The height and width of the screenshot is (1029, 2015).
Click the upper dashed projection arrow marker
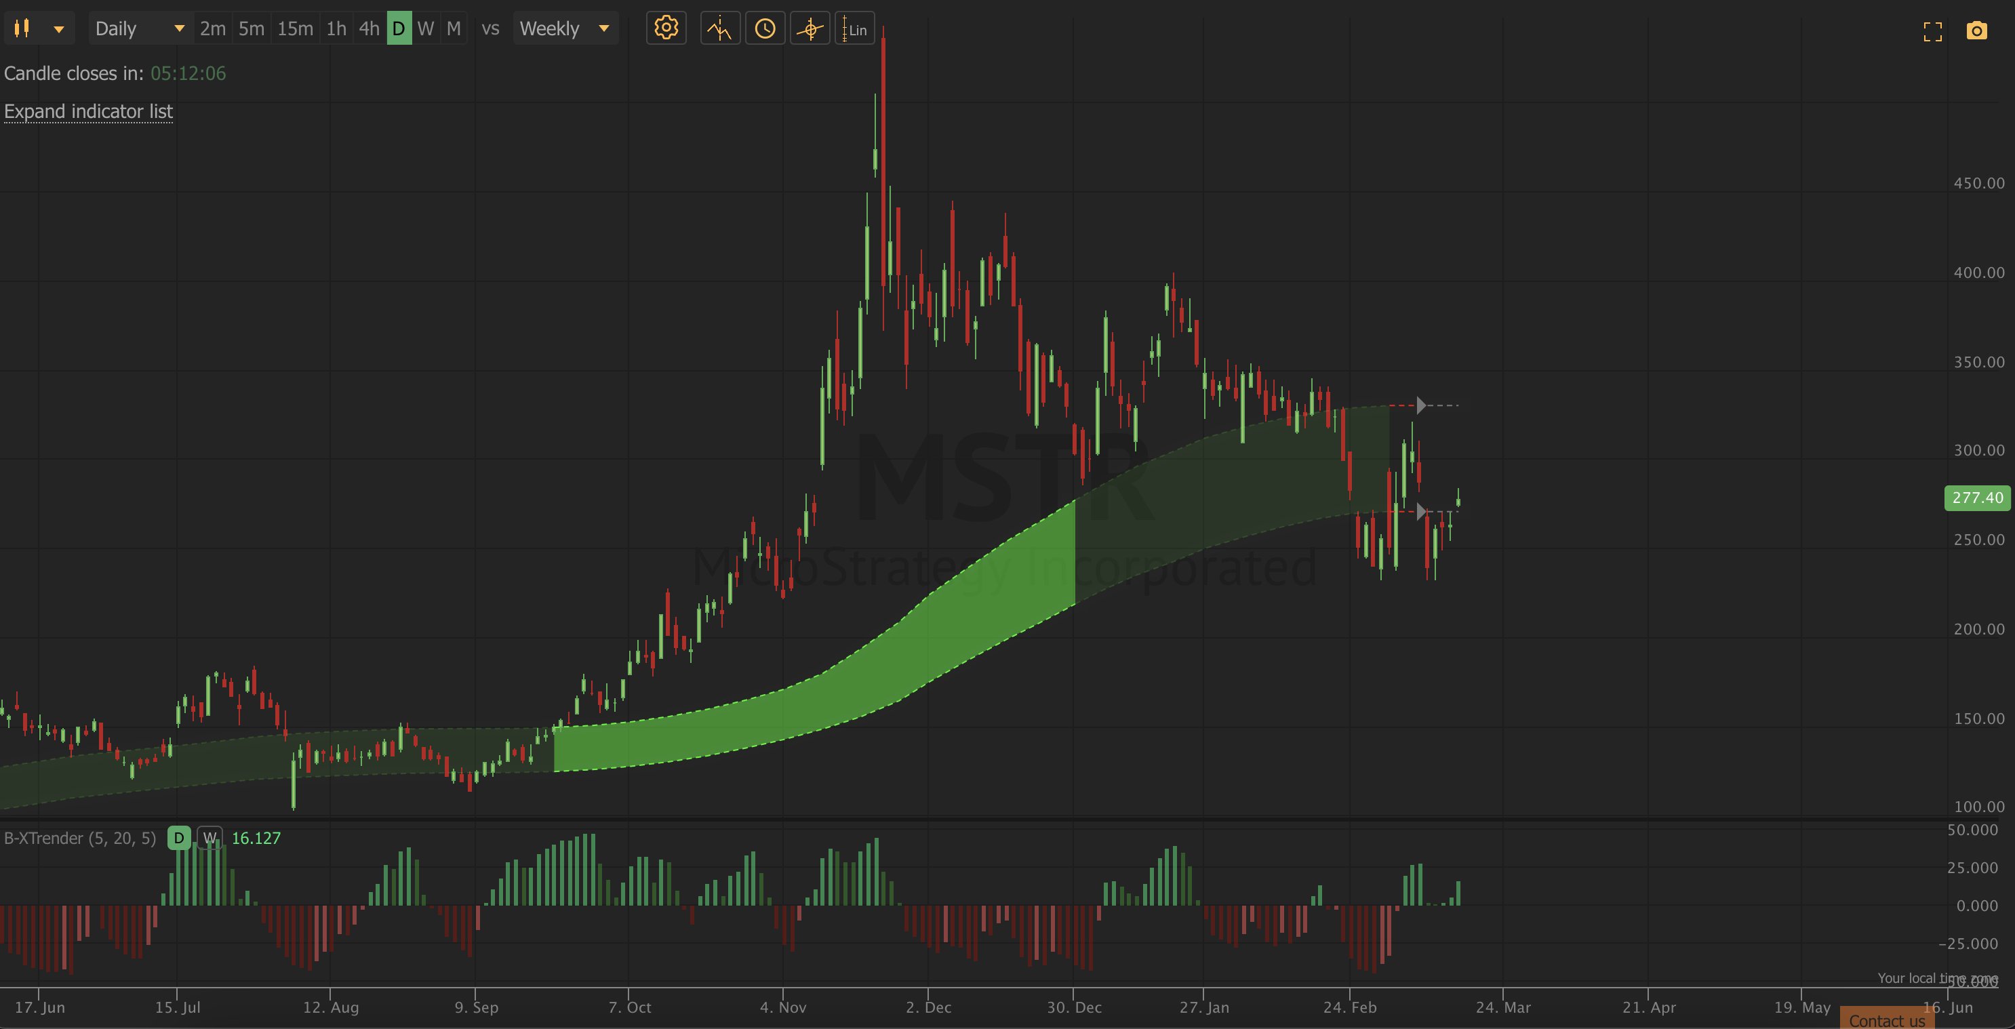point(1420,405)
